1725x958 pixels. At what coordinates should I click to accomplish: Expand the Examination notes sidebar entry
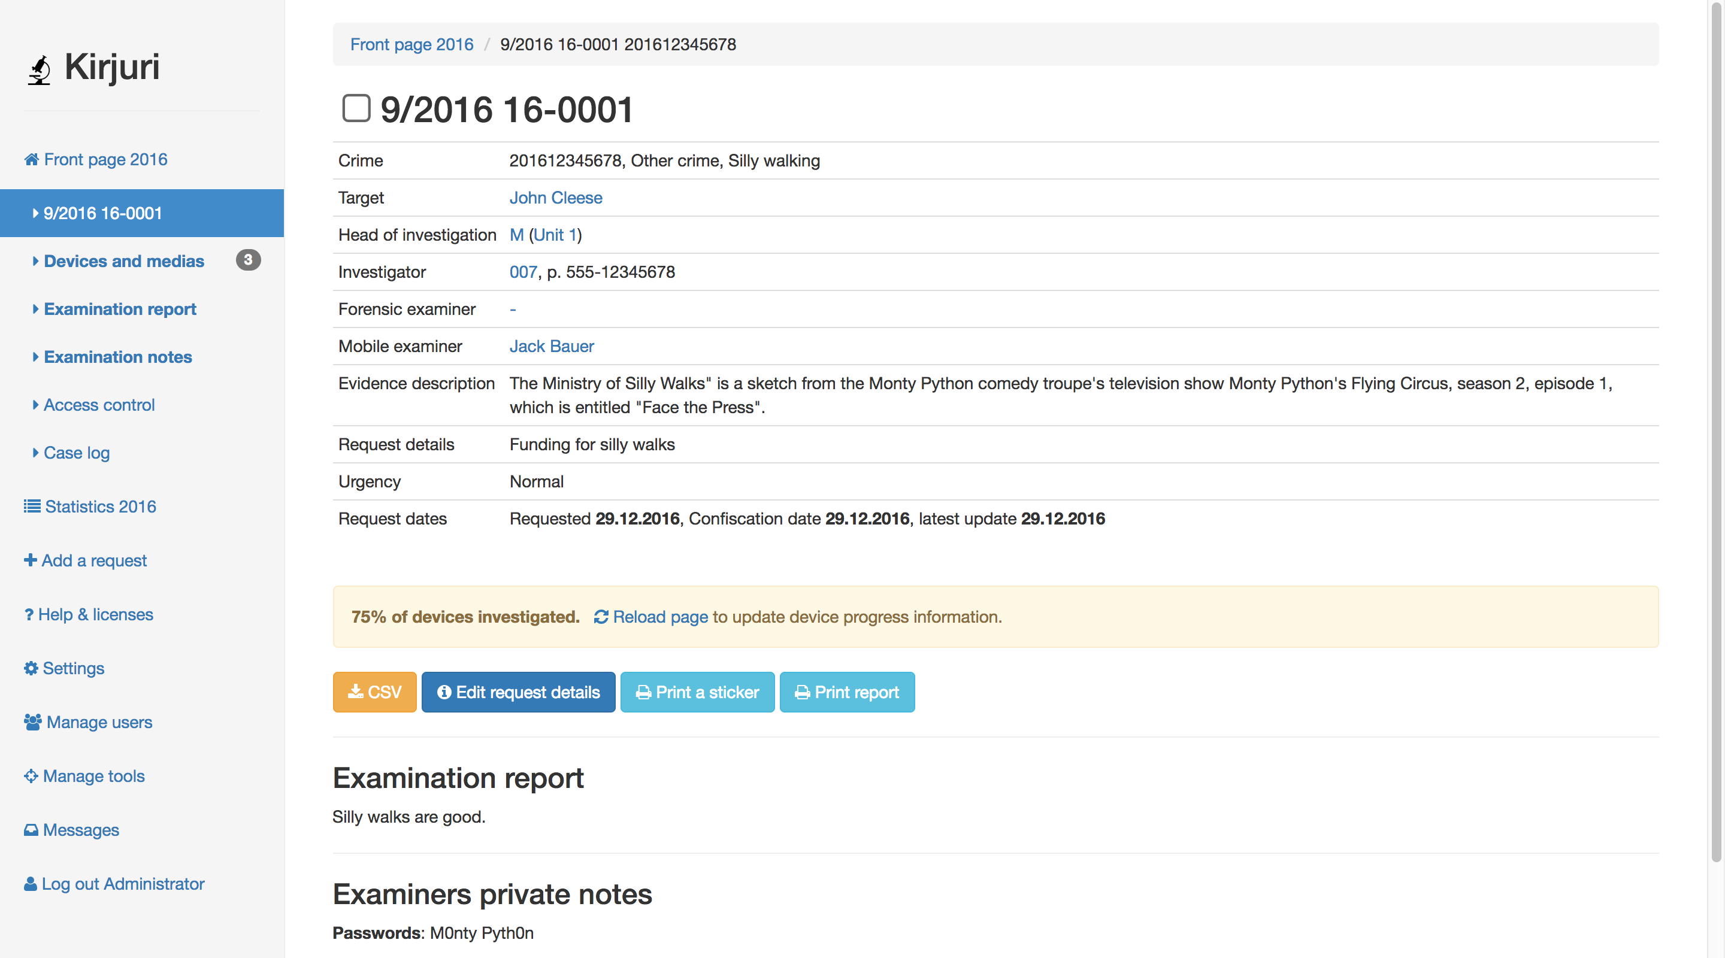(x=117, y=357)
